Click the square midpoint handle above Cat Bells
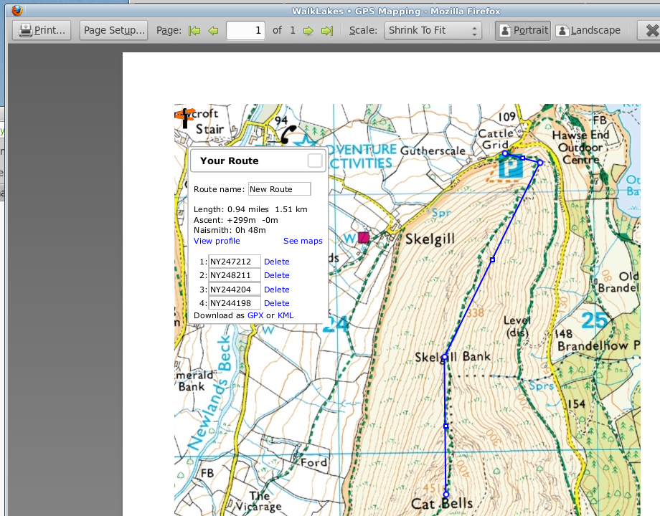The width and height of the screenshot is (660, 516). coord(445,426)
